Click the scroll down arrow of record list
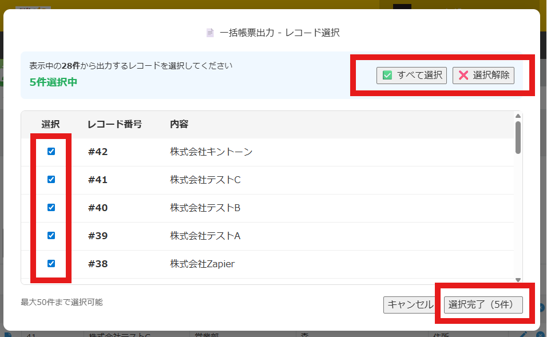The width and height of the screenshot is (547, 337). click(518, 280)
